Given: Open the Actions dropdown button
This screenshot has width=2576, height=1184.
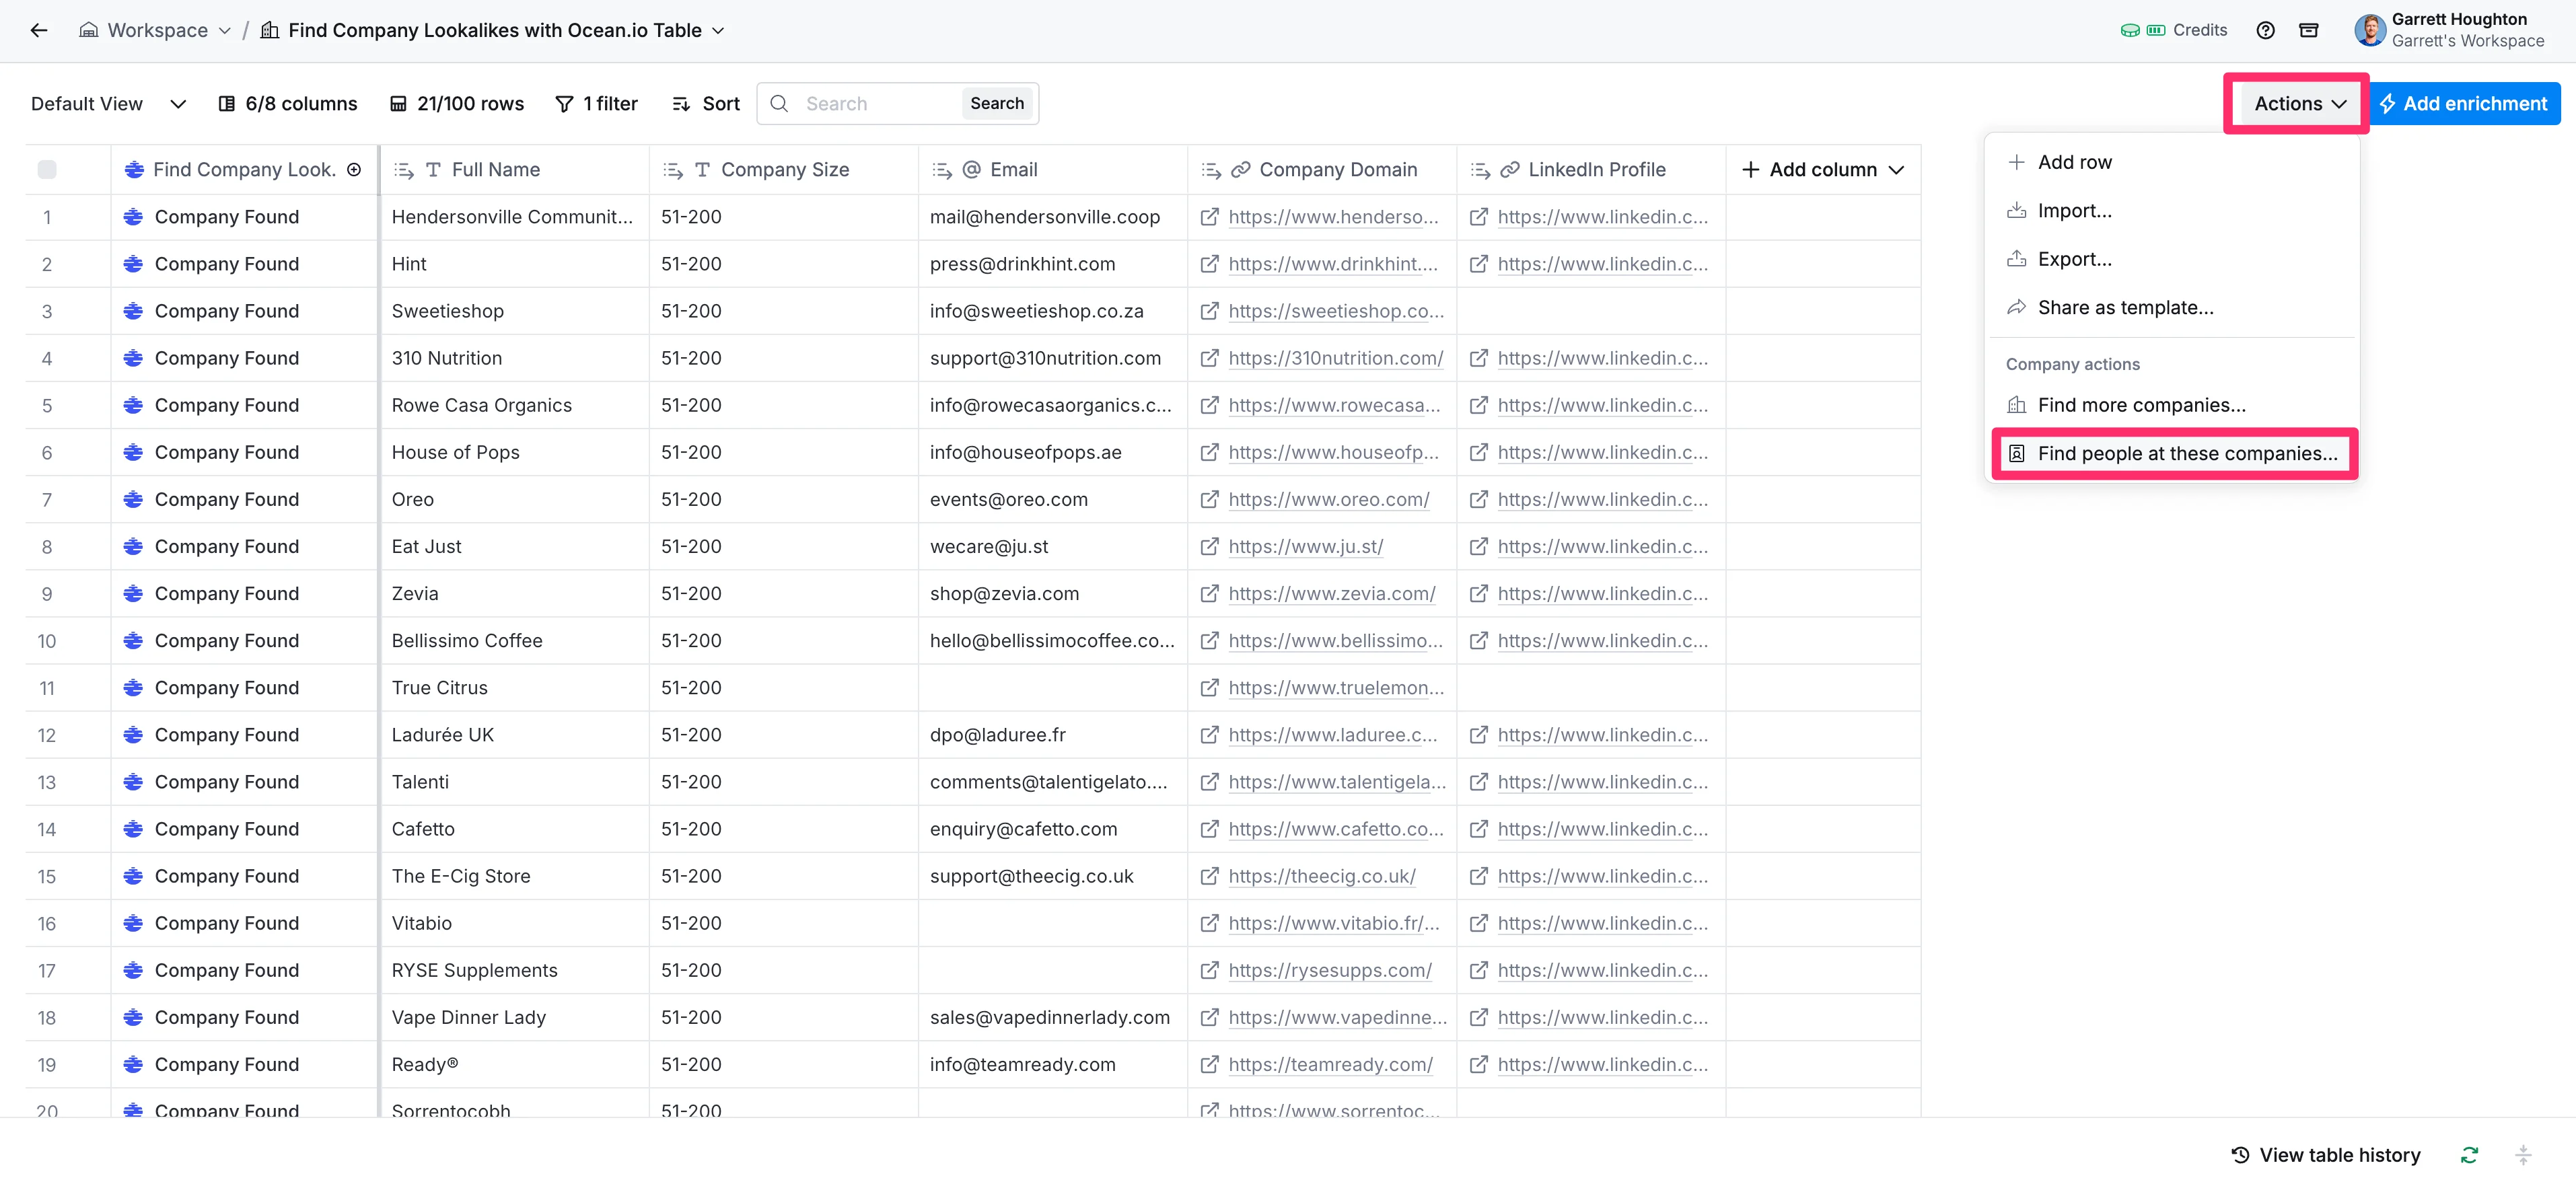Looking at the screenshot, I should click(2298, 104).
